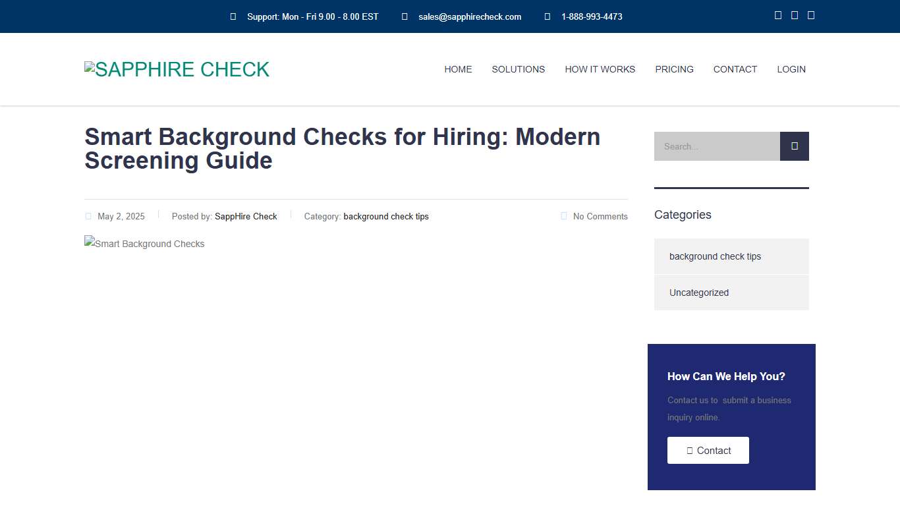Open the PRICING page
Image resolution: width=900 pixels, height=506 pixels.
tap(674, 69)
